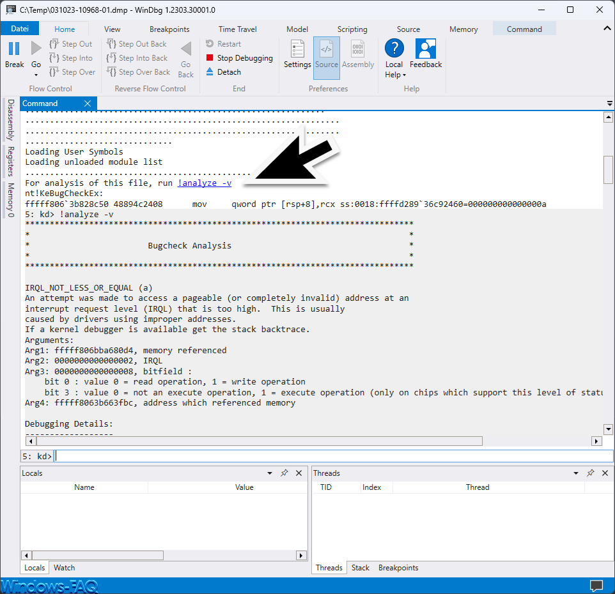Click the Go play icon

[x=36, y=48]
